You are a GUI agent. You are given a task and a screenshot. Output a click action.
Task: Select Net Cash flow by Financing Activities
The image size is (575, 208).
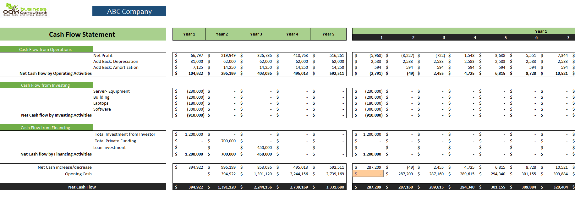pos(56,154)
